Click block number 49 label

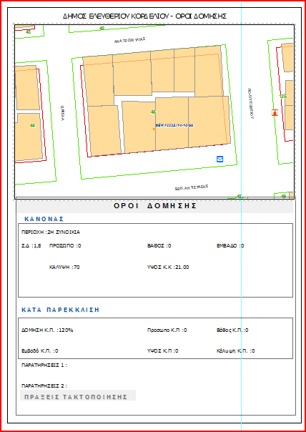(283, 196)
